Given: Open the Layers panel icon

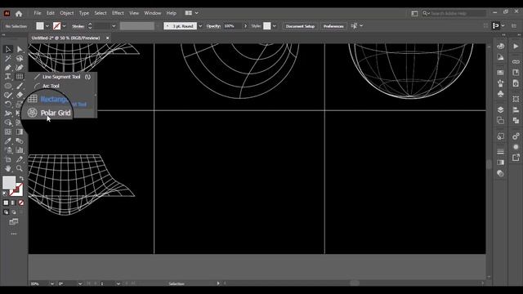Looking at the screenshot, I should [x=500, y=109].
